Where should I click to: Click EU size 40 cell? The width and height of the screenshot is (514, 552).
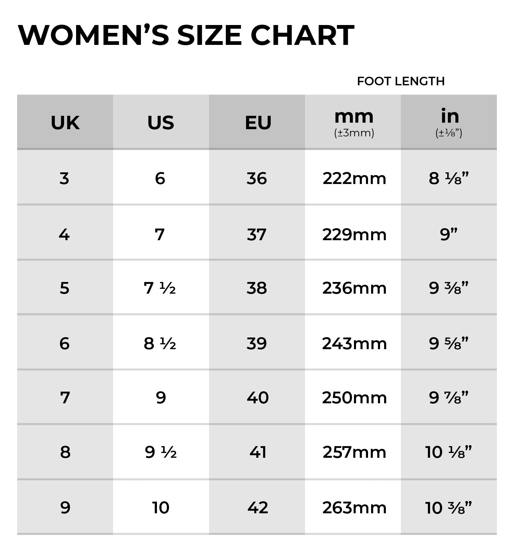(258, 397)
